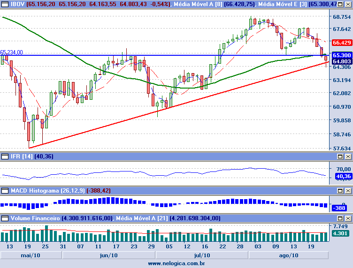
Task: Select the jul/10 month on the timeline
Action: (202, 255)
